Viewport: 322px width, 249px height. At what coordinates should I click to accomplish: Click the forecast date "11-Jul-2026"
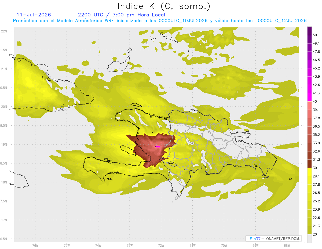tap(34, 15)
